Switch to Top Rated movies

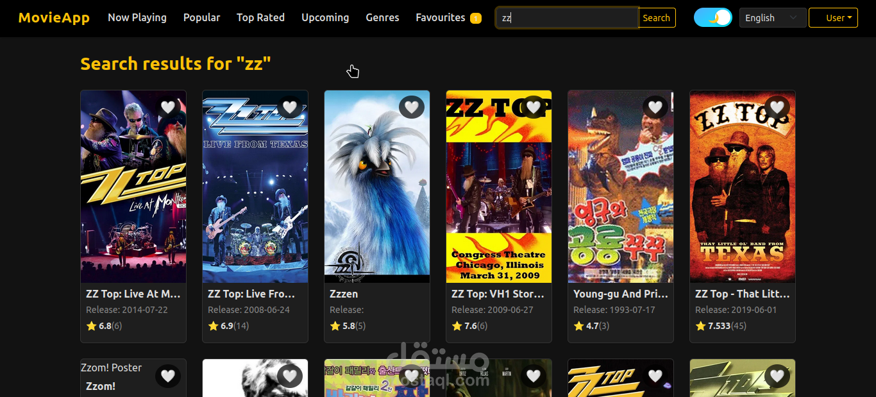[260, 18]
